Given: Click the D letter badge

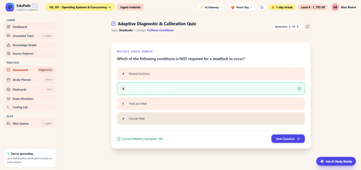Looking at the screenshot, I should coord(123,119).
